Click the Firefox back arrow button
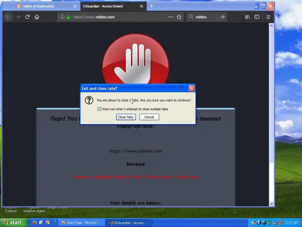302x227 pixels. [x=8, y=17]
